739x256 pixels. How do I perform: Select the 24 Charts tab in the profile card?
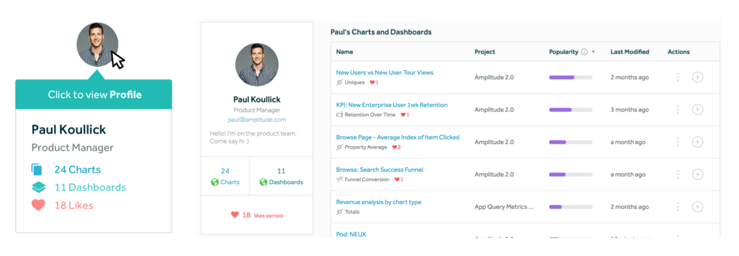pyautogui.click(x=225, y=176)
